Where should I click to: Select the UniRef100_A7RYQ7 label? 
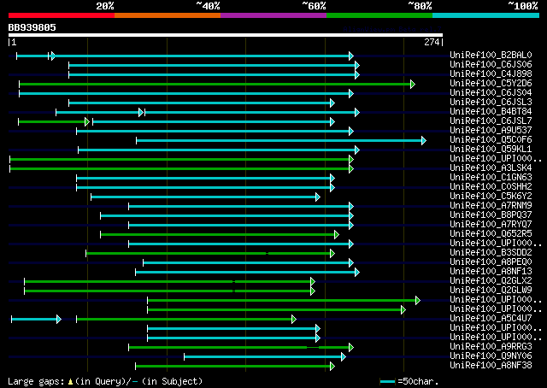pos(491,225)
